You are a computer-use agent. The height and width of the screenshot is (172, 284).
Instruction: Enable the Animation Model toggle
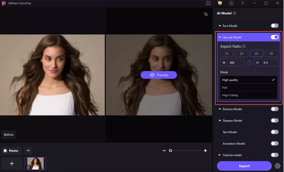click(x=274, y=143)
